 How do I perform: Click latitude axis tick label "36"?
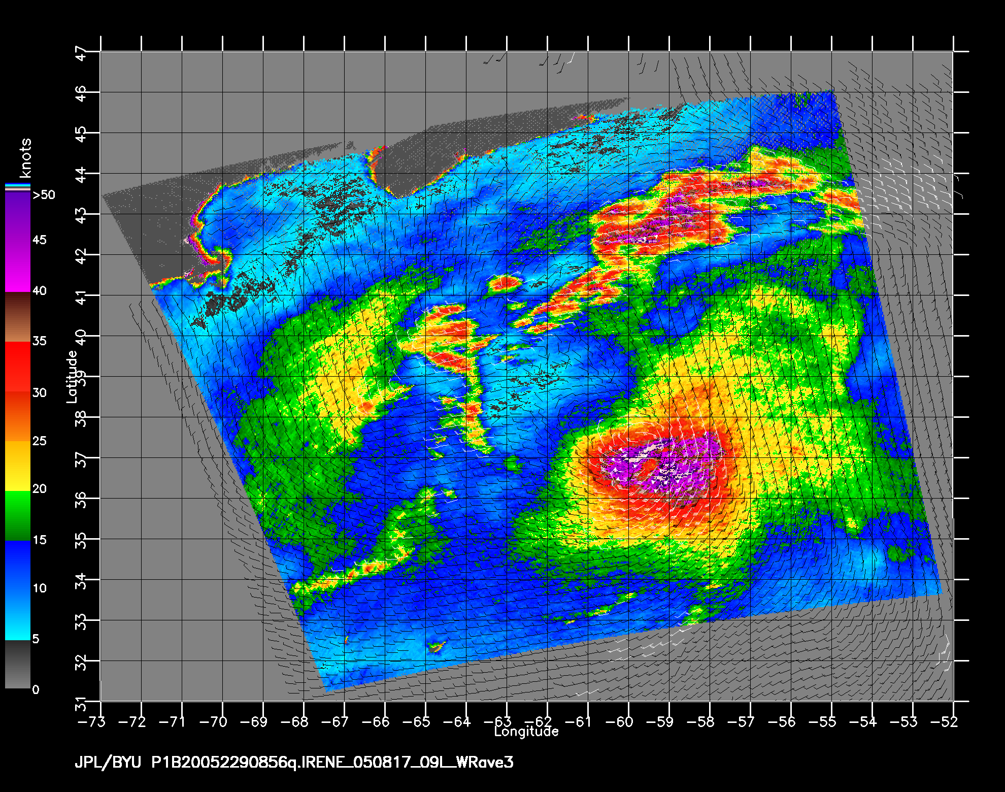81,499
